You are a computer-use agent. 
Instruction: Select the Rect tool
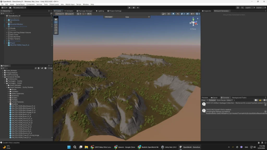pos(56,30)
